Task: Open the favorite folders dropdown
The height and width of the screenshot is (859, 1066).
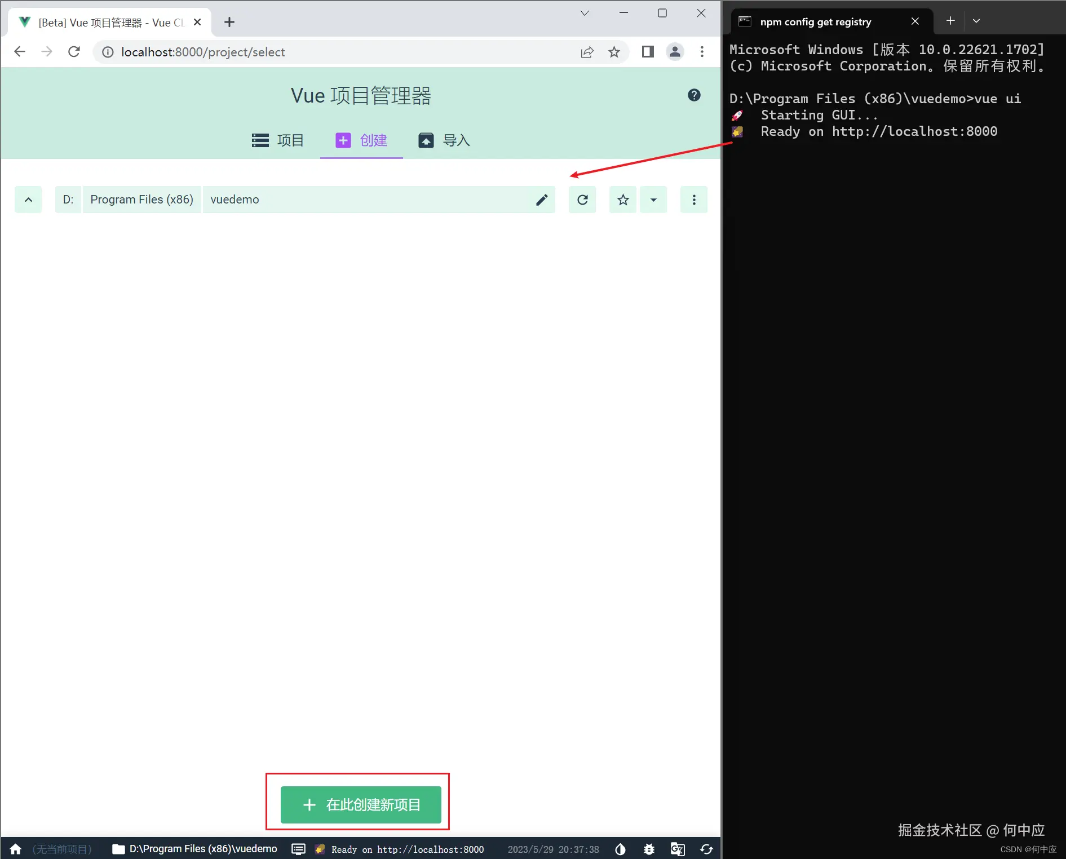Action: tap(653, 200)
